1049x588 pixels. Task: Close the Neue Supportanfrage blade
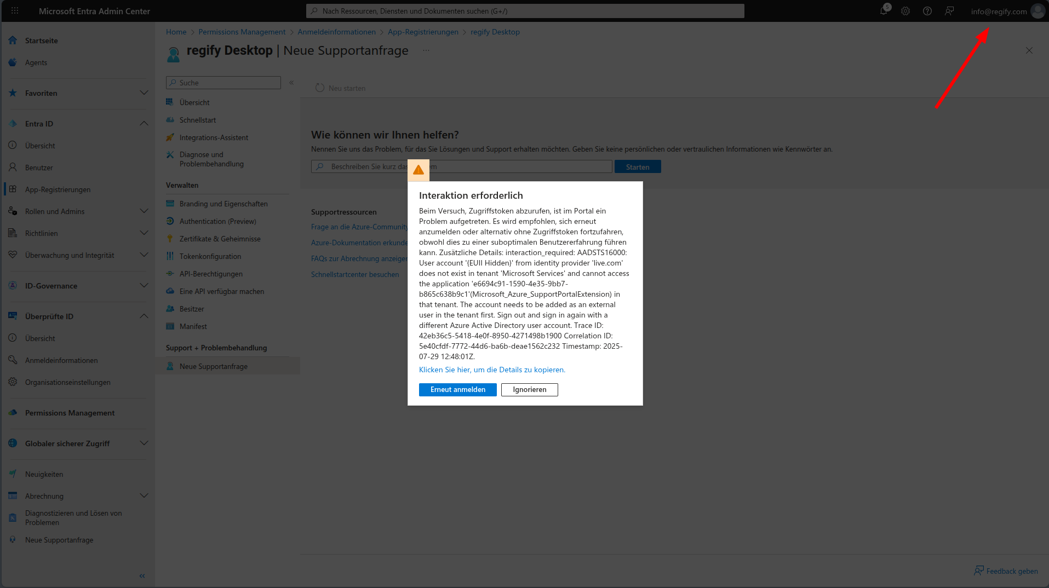click(x=1029, y=50)
